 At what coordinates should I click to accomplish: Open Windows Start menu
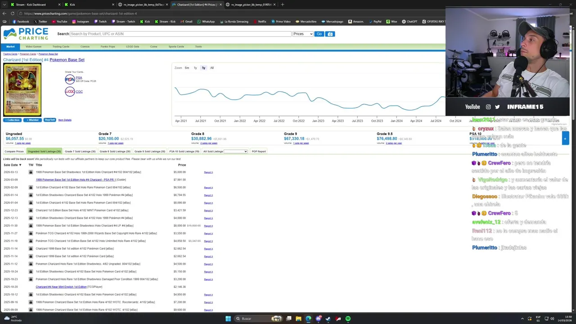click(x=228, y=319)
